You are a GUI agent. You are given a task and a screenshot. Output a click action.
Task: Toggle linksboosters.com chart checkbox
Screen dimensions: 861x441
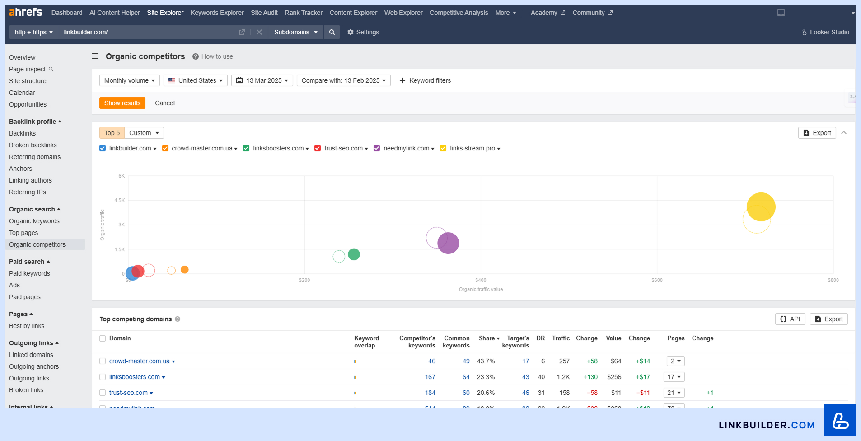tap(246, 148)
